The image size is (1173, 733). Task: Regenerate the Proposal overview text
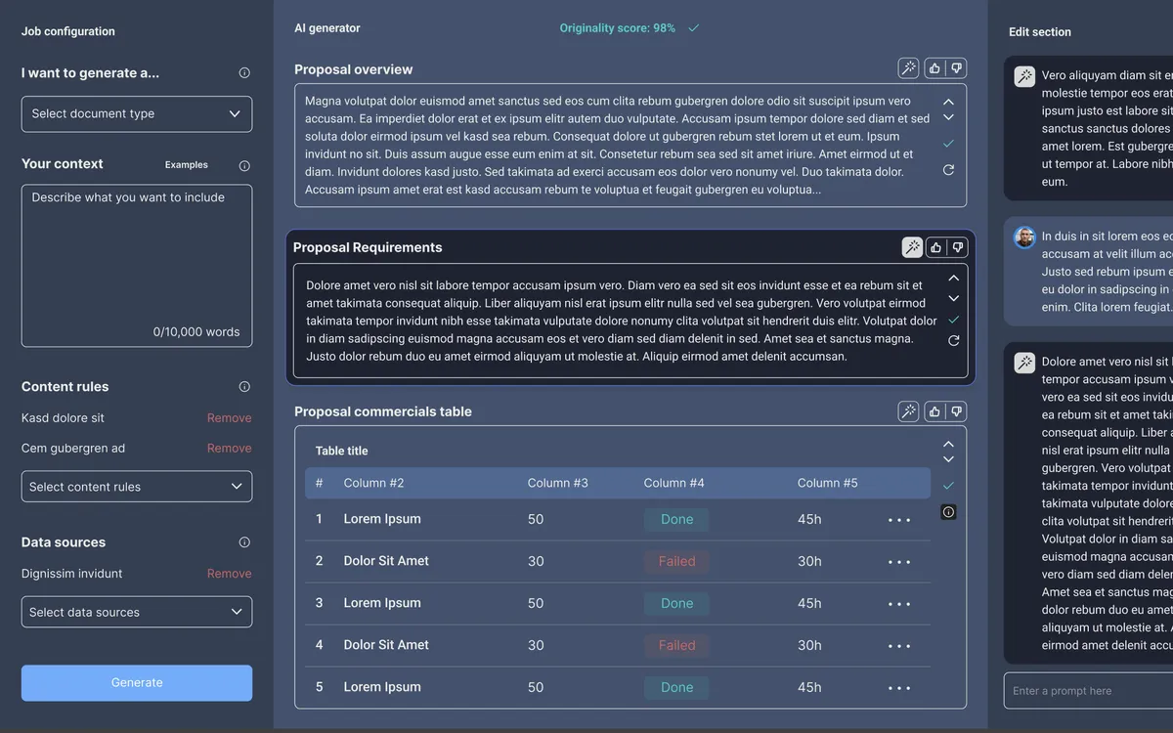pos(948,170)
